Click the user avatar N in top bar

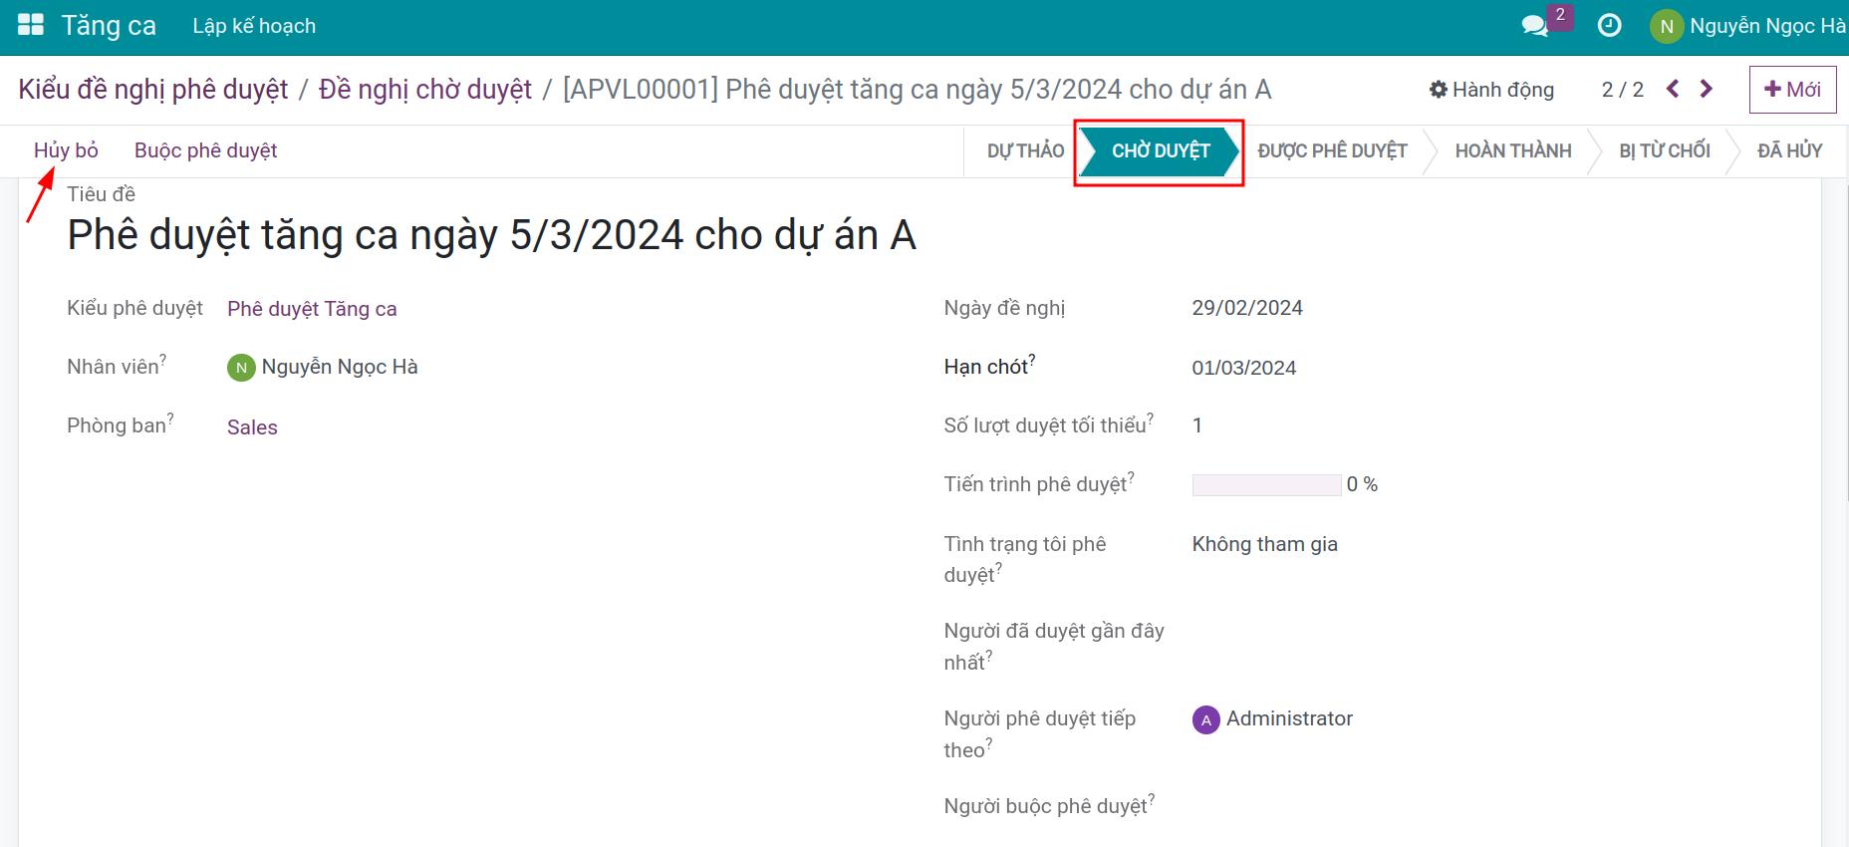(x=1667, y=27)
